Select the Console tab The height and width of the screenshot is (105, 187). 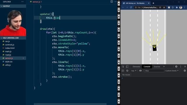(x=147, y=66)
